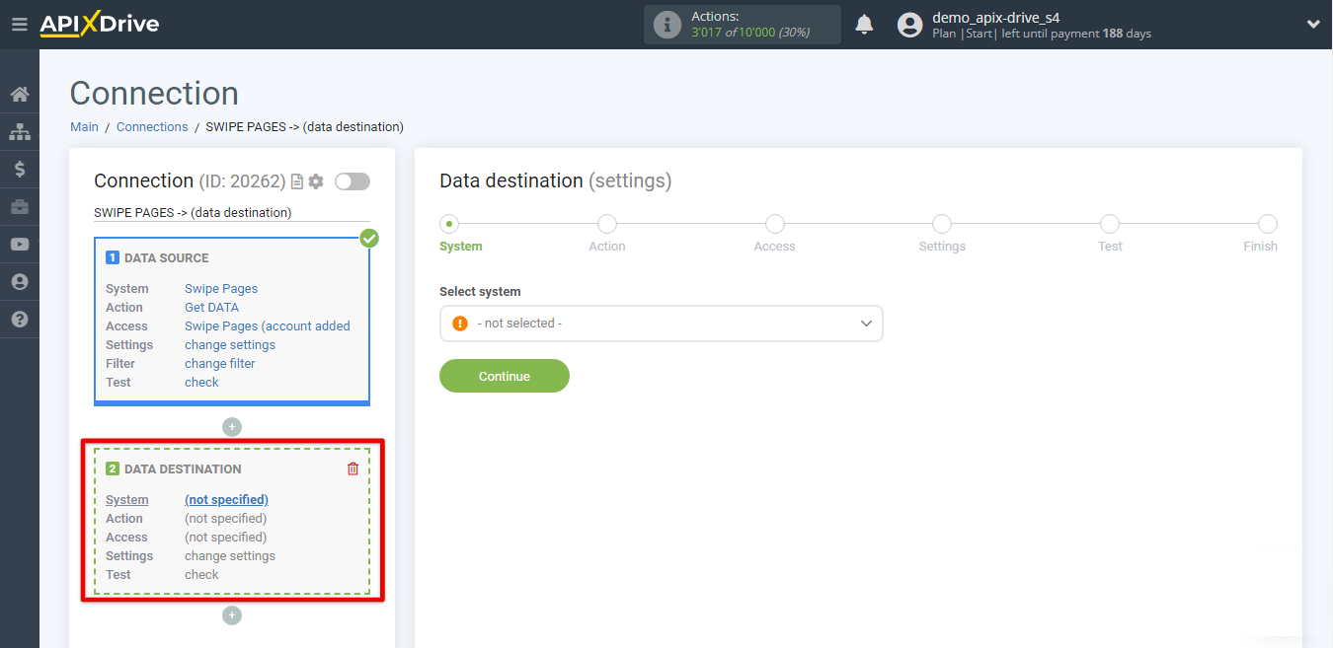Click the connection name field SWIPE PAGES

[x=232, y=212]
